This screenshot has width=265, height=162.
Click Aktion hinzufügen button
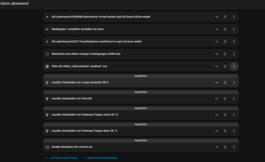point(62,158)
